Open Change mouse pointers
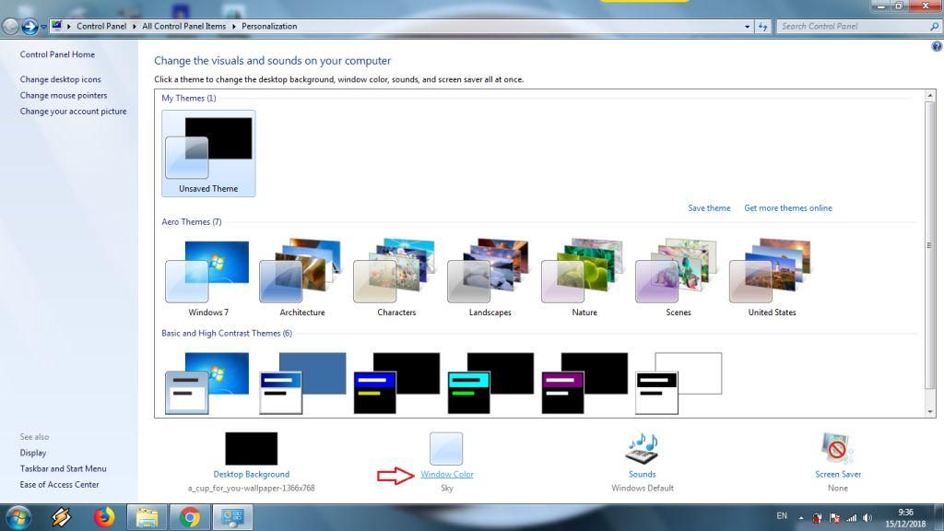The width and height of the screenshot is (944, 531). click(64, 95)
